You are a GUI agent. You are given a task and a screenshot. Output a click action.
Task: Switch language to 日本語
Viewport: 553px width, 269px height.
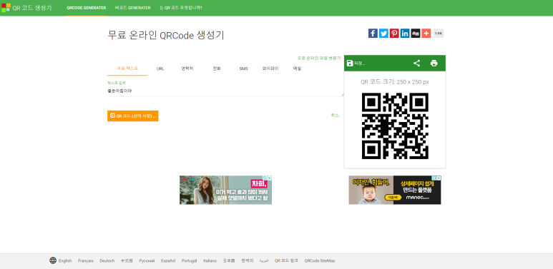click(x=229, y=261)
